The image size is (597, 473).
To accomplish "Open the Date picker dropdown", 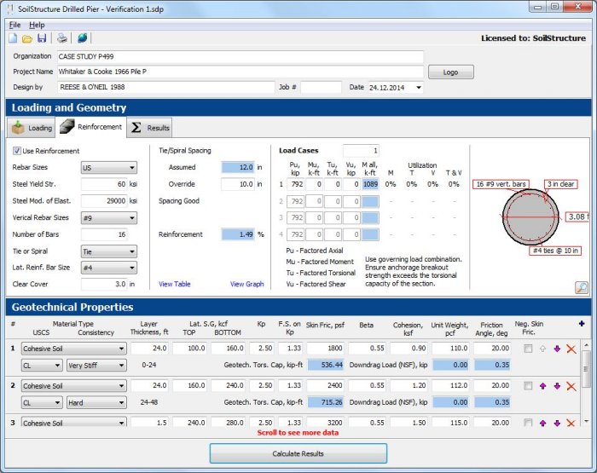I will [418, 87].
